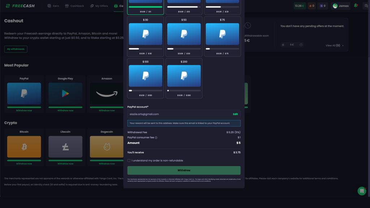Check the checkbox for non-refundable order

[129, 160]
